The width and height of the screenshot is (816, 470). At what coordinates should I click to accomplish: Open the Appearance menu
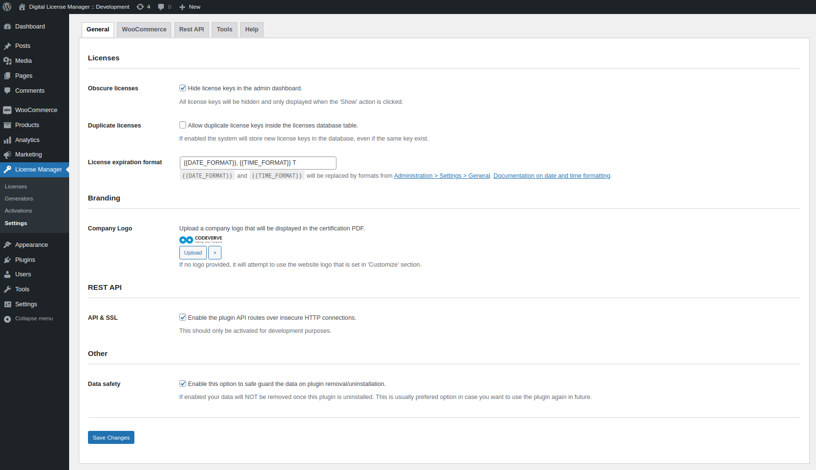[x=31, y=244]
